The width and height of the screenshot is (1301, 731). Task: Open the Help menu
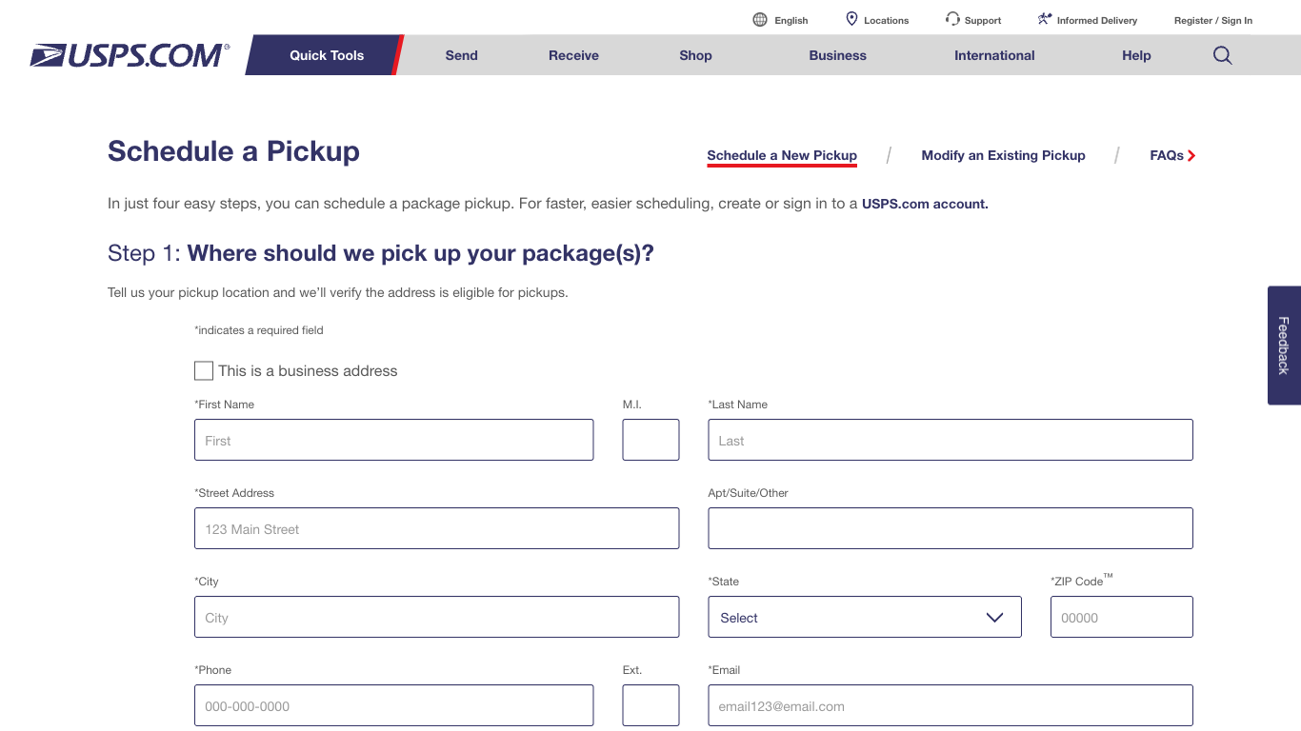1136,55
